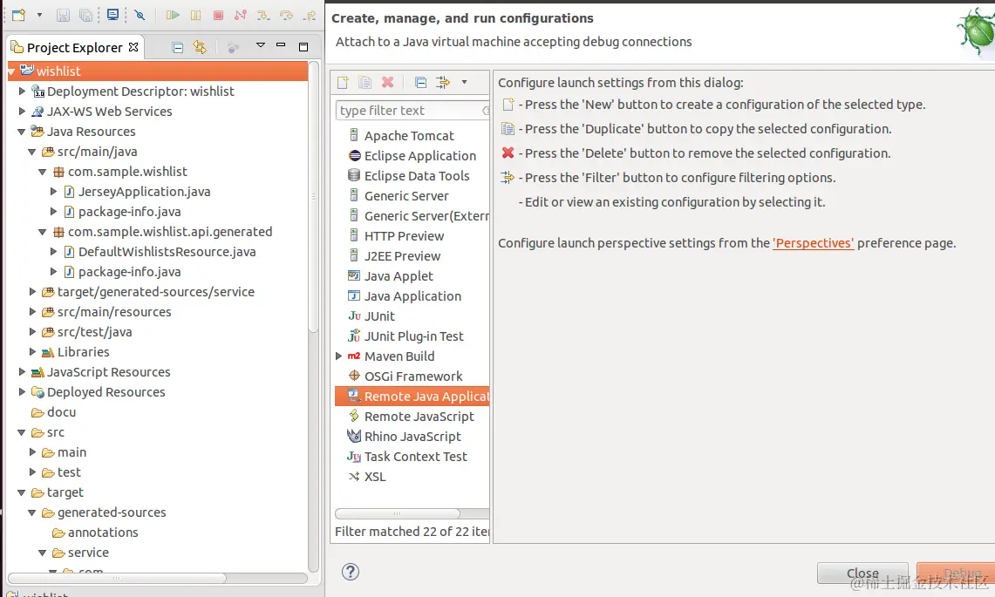995x597 pixels.
Task: Click the blue monitor console icon
Action: 113,15
